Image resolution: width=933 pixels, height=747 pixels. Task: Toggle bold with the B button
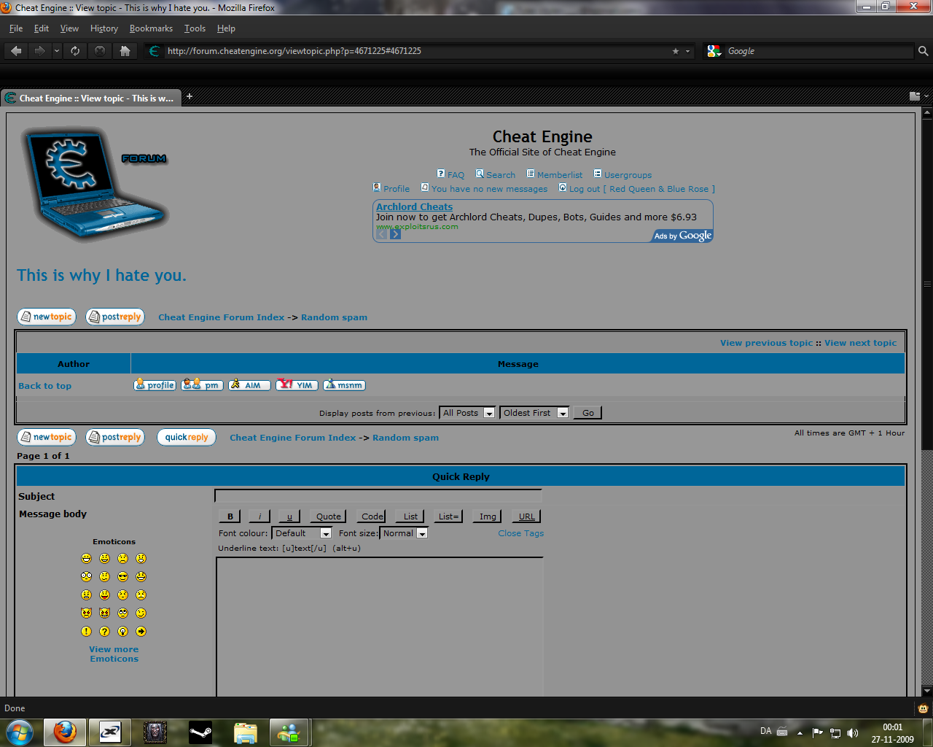(x=230, y=516)
